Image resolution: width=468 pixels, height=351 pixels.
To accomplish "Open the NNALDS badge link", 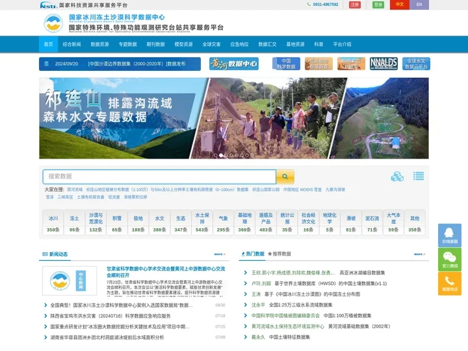I will pos(383,64).
